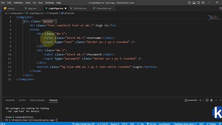Open the Customize Layout icon
222x125 pixels.
[203, 2]
